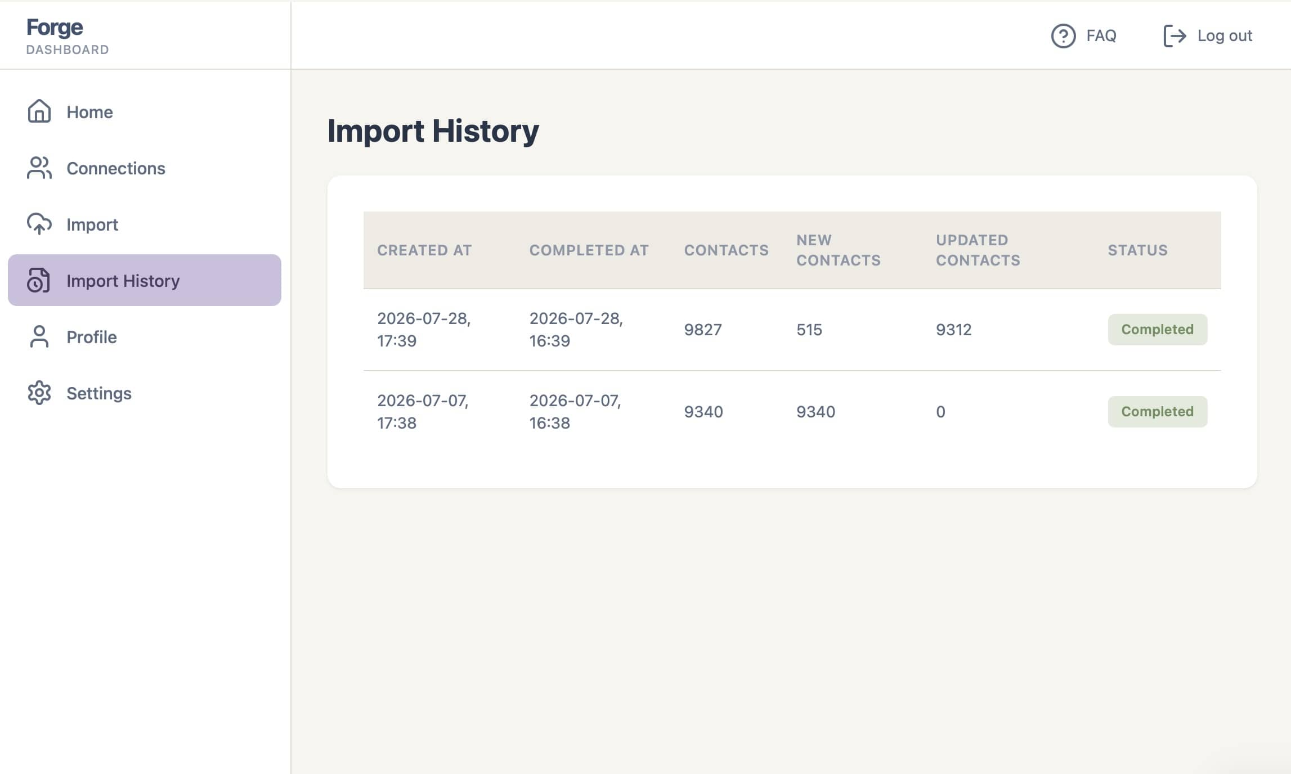This screenshot has height=774, width=1291.
Task: Select created date 2026-07-28, 17:39
Action: (x=424, y=330)
